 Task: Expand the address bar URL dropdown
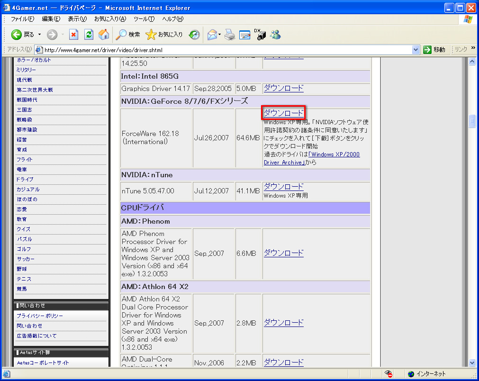[x=416, y=50]
